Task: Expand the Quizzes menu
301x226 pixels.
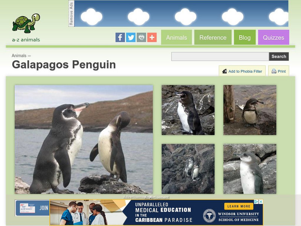Action: coord(274,37)
